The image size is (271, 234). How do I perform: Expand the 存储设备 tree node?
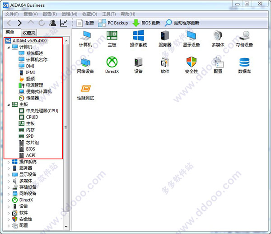[x=9, y=188]
